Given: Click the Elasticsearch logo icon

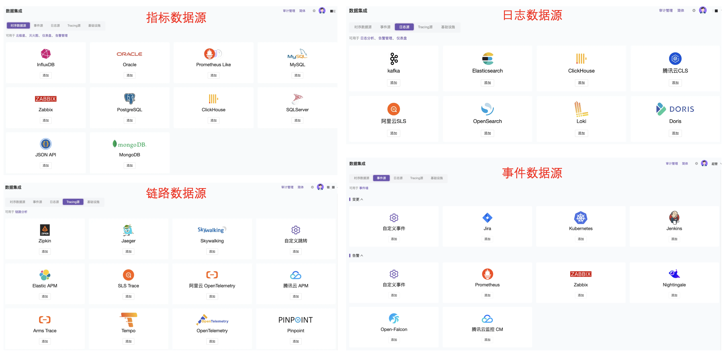Looking at the screenshot, I should point(487,59).
